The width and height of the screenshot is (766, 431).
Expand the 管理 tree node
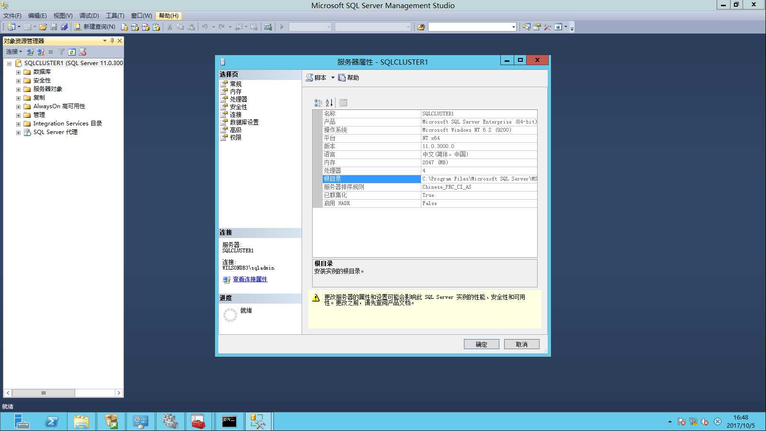pos(18,115)
